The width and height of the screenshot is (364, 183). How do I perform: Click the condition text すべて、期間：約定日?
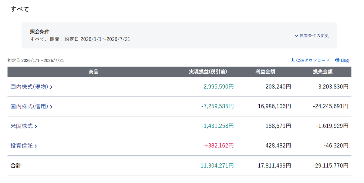[55, 39]
